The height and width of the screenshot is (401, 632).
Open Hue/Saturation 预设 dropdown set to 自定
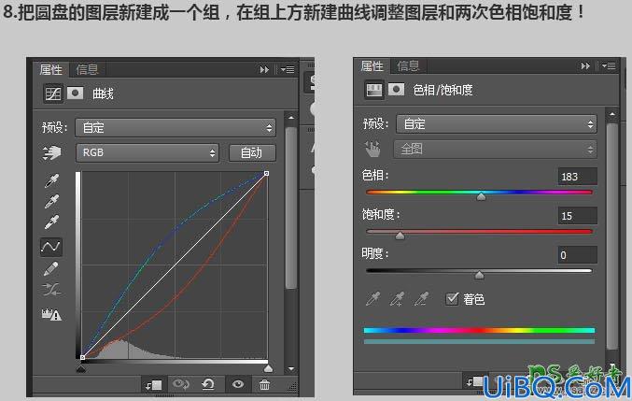496,123
